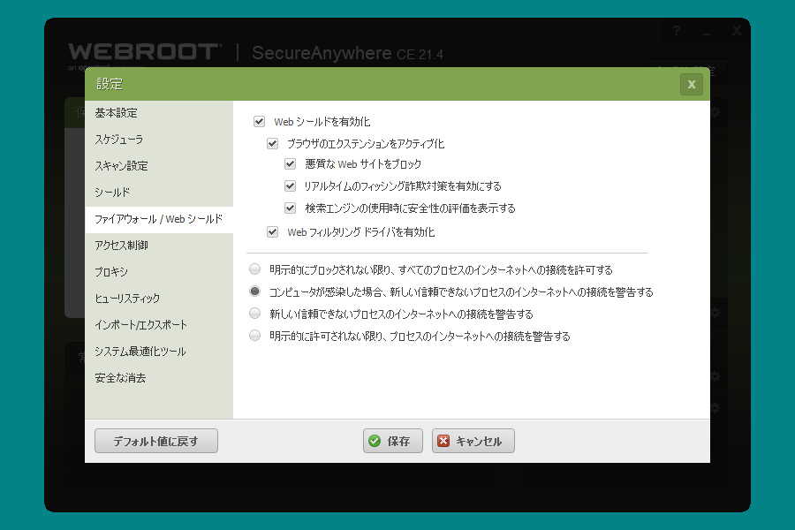The height and width of the screenshot is (530, 795).
Task: Select ファイアウォール / Web シールド page
Action: (x=159, y=219)
